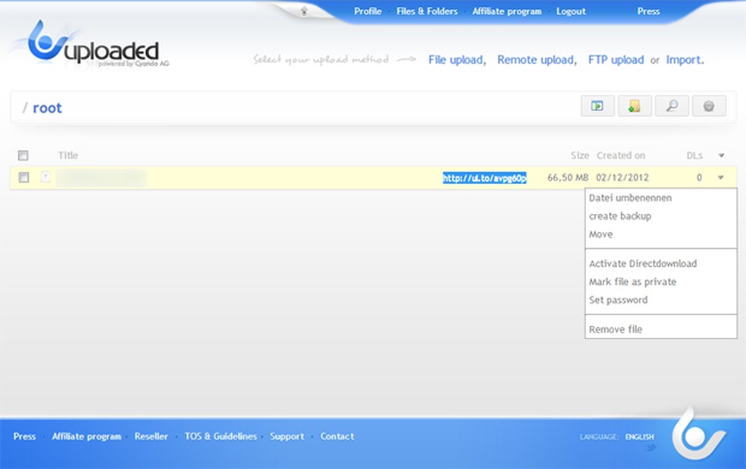
Task: Choose Move in the file menu
Action: pyautogui.click(x=601, y=234)
